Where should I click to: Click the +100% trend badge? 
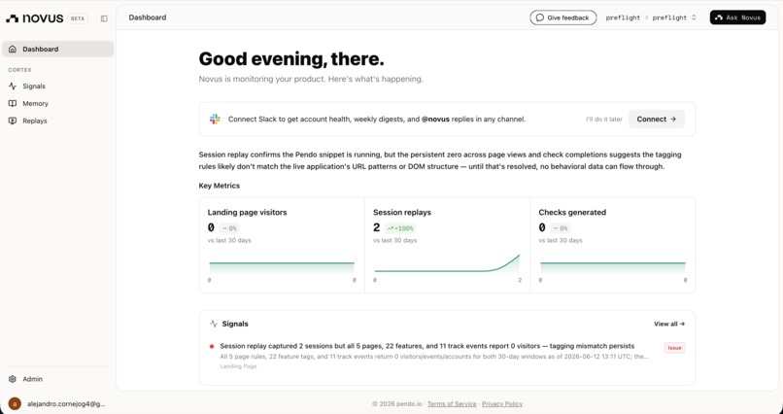400,228
